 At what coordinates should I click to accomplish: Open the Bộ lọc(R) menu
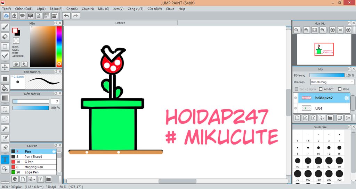56,9
